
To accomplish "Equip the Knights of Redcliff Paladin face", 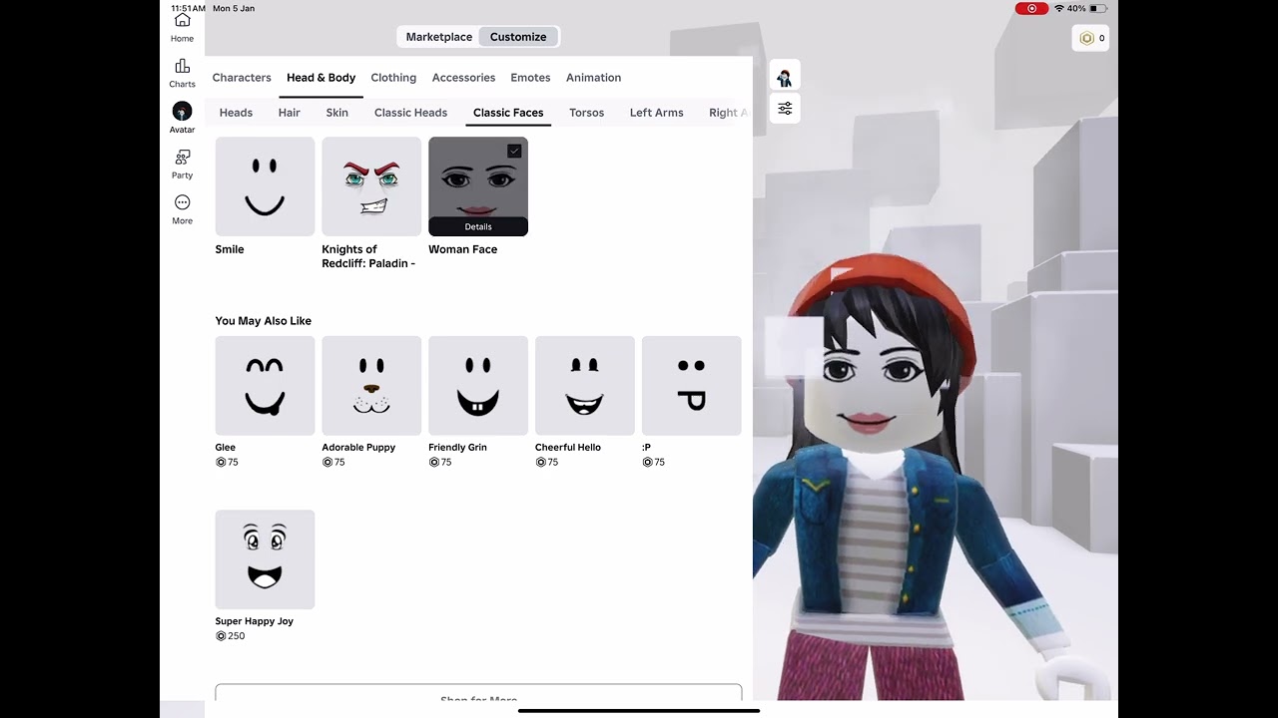I will [x=371, y=186].
